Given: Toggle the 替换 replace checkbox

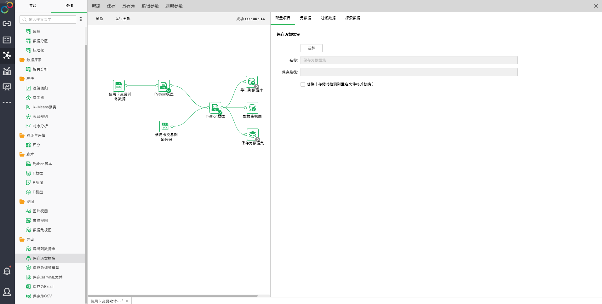Looking at the screenshot, I should [303, 84].
